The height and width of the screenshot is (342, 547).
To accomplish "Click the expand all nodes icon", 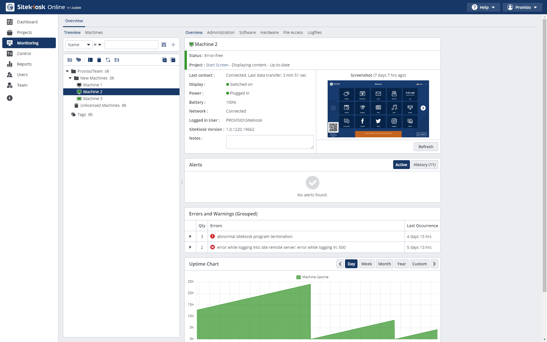I will 164,60.
